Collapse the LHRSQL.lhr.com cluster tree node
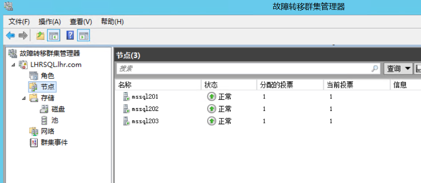 13,65
